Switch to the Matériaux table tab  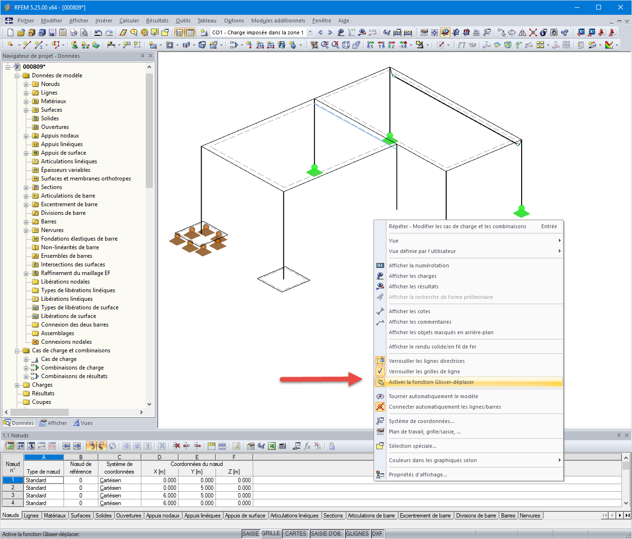tap(55, 516)
